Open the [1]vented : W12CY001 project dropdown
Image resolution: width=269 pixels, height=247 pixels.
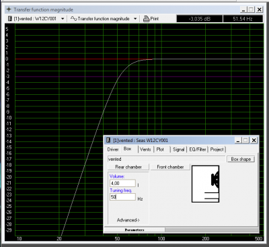point(63,19)
